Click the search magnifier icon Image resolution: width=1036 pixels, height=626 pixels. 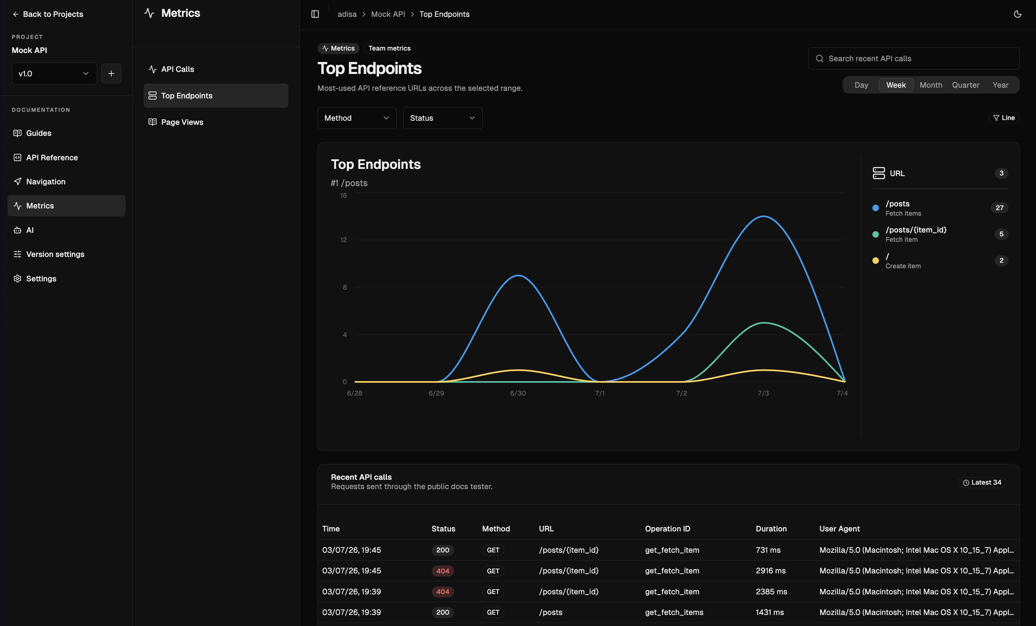pyautogui.click(x=819, y=58)
